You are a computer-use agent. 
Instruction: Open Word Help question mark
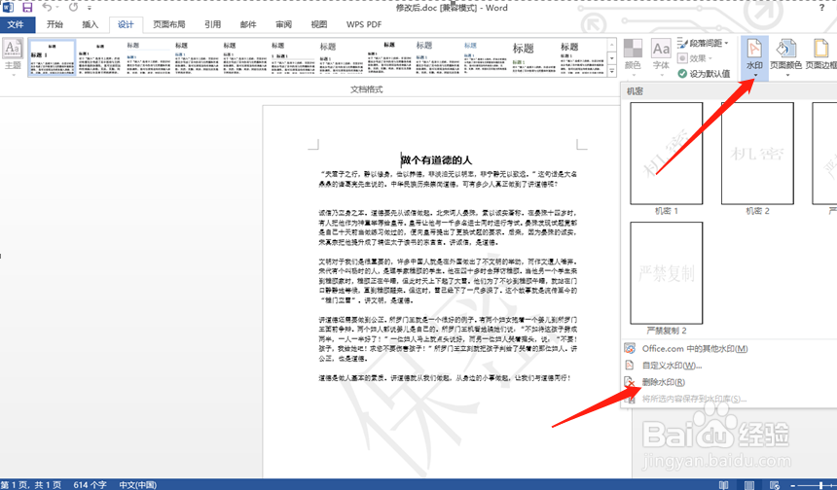click(x=821, y=8)
